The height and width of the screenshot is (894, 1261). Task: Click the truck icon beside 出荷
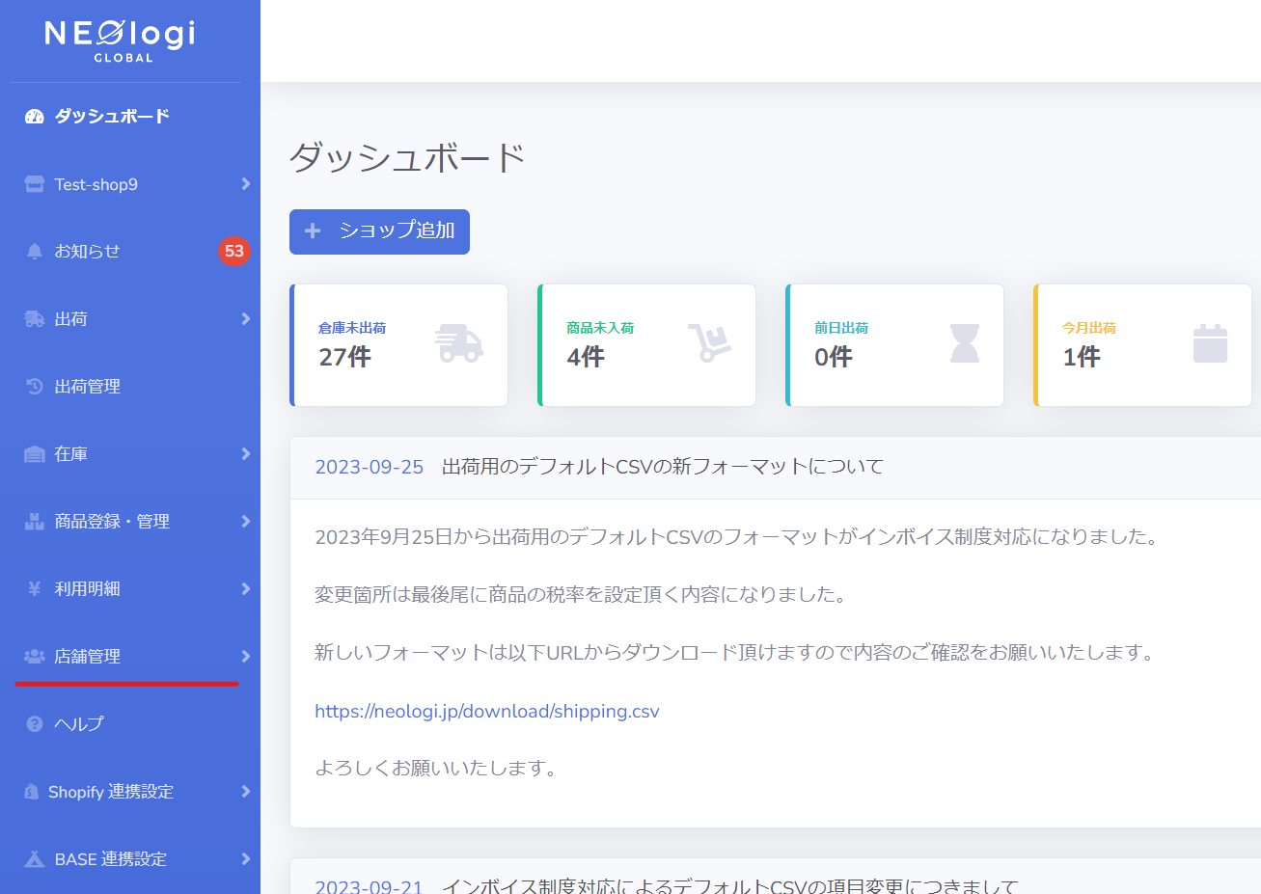(x=35, y=319)
